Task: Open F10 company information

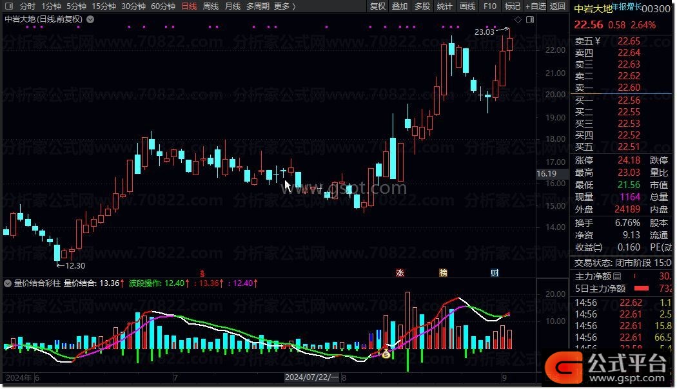Action: pos(489,6)
